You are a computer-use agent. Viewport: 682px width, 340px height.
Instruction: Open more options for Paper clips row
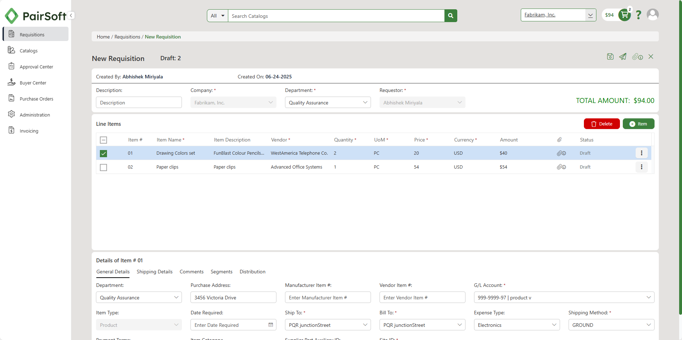pos(641,167)
